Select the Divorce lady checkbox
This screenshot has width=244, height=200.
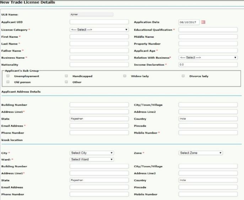(183, 76)
